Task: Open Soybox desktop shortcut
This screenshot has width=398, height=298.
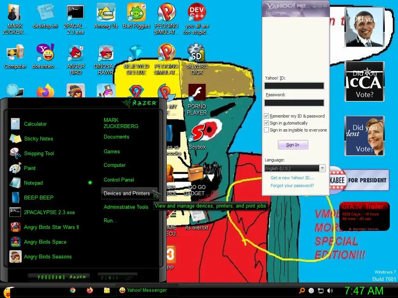Action: 197,137
